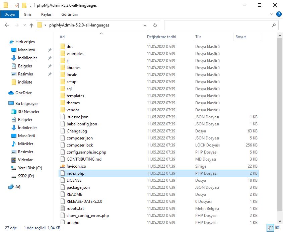Select the ChangeLog file name
Screen dimensions: 283x232
tap(77, 131)
